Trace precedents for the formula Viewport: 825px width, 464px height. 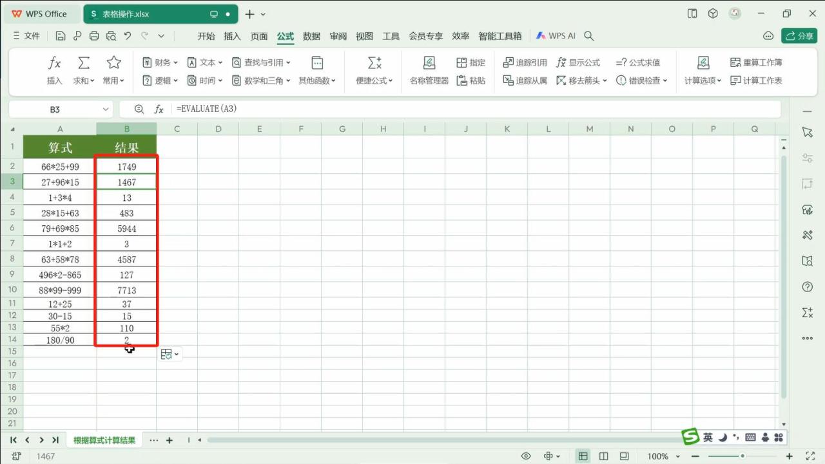click(x=525, y=62)
